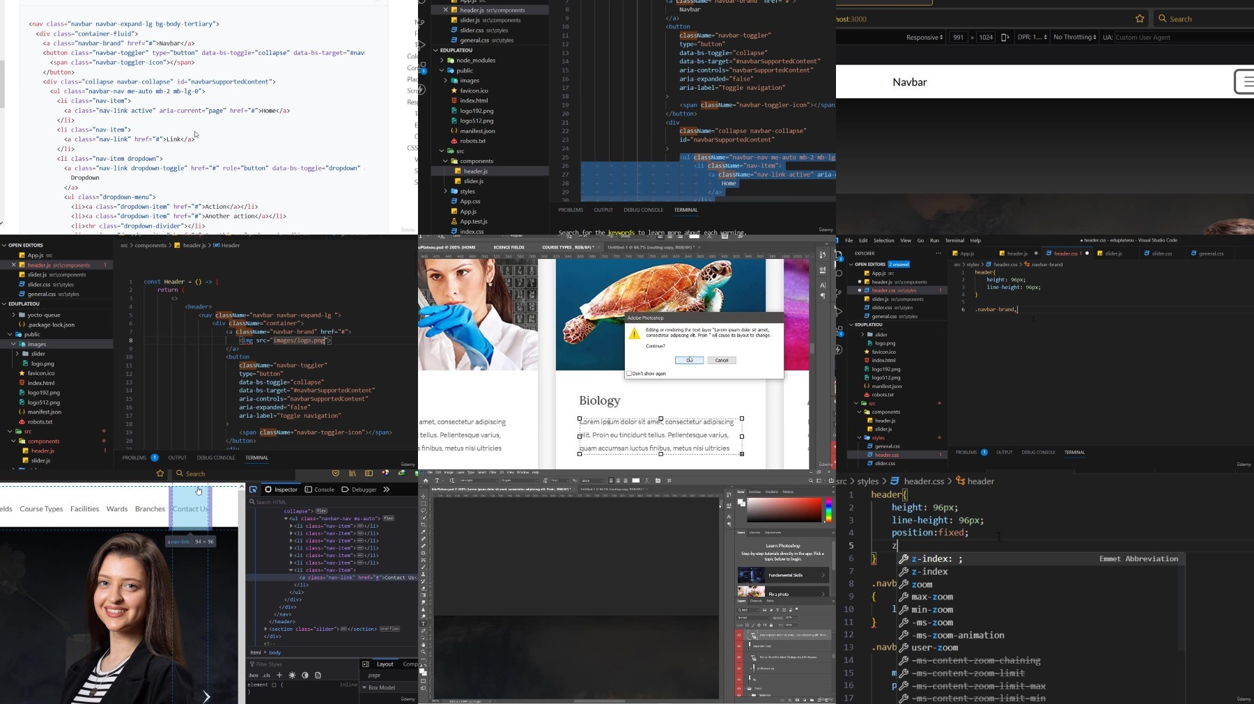Hide the separator copy layer
Image resolution: width=1254 pixels, height=704 pixels.
click(x=739, y=646)
